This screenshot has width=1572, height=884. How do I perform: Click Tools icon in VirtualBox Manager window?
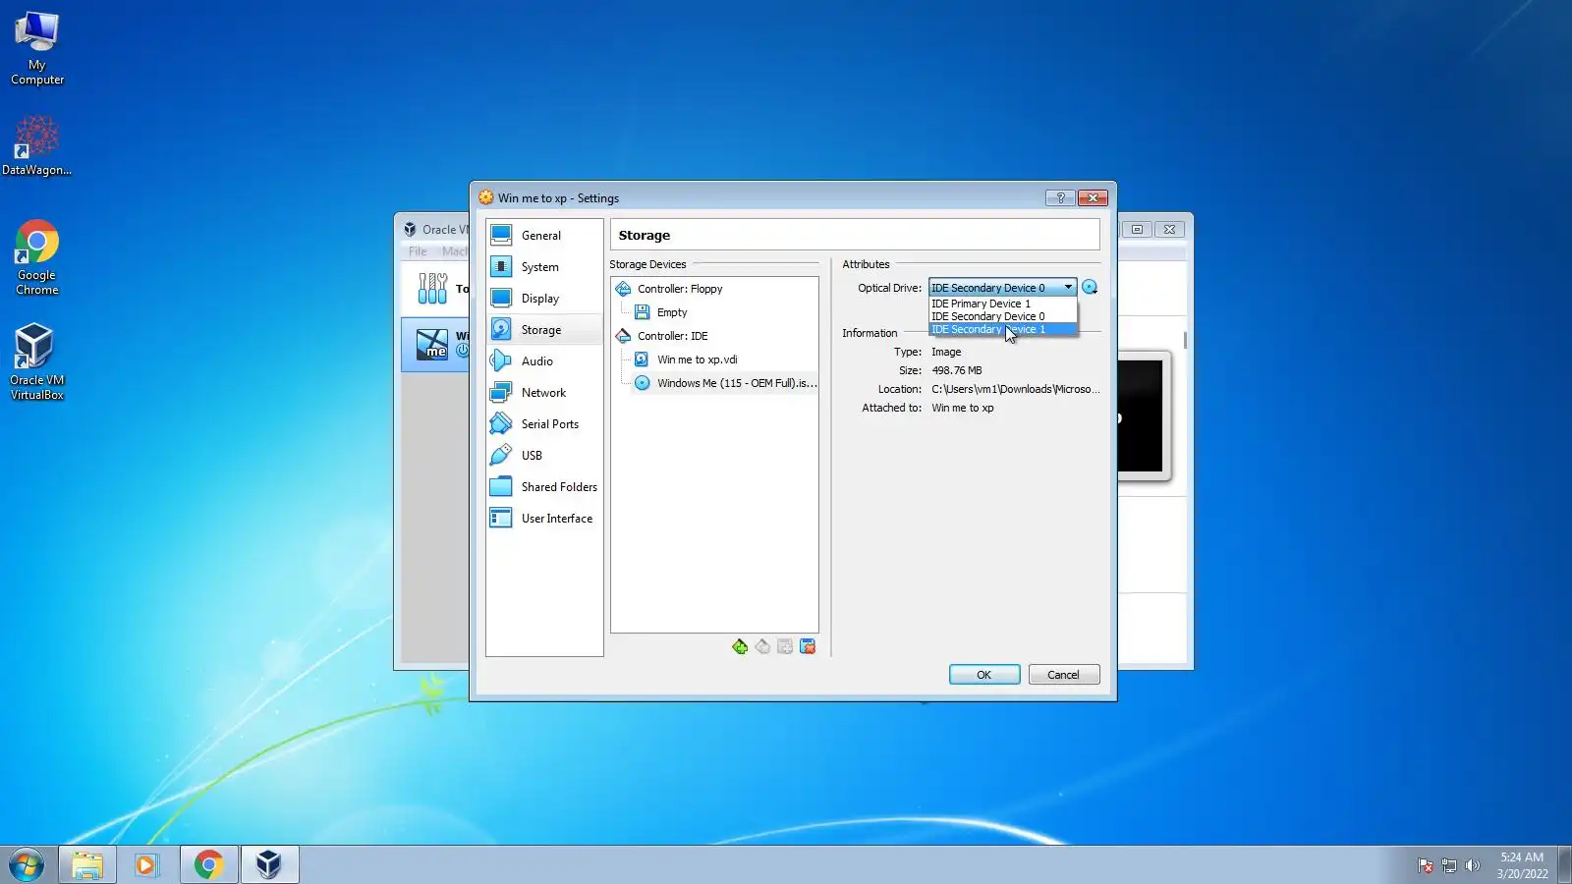click(x=433, y=289)
